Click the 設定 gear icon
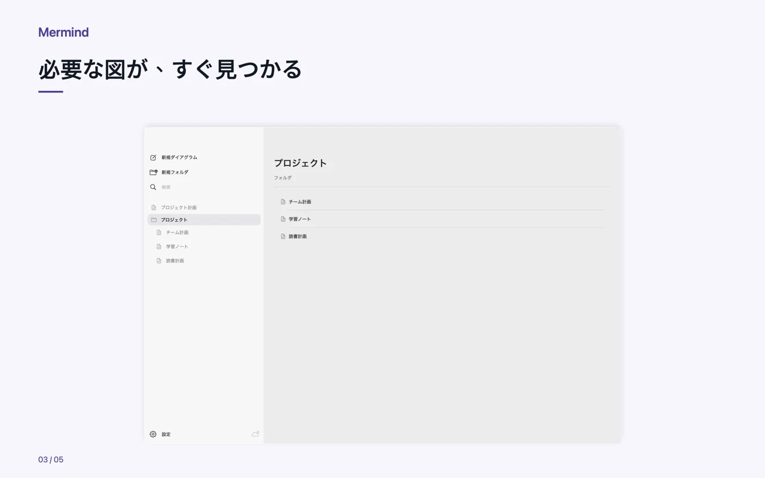Viewport: 765px width, 478px height. [x=153, y=434]
